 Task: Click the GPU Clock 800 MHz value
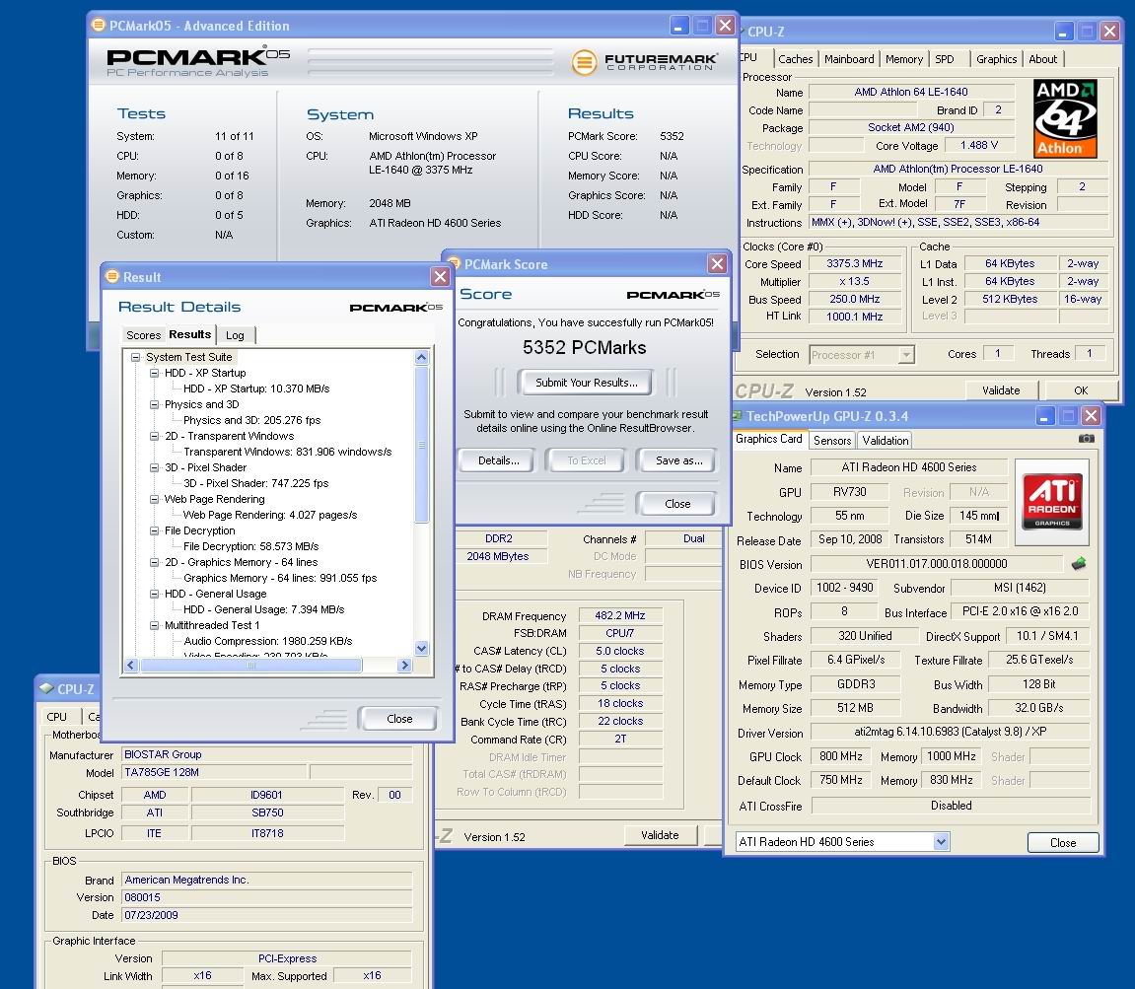coord(840,756)
